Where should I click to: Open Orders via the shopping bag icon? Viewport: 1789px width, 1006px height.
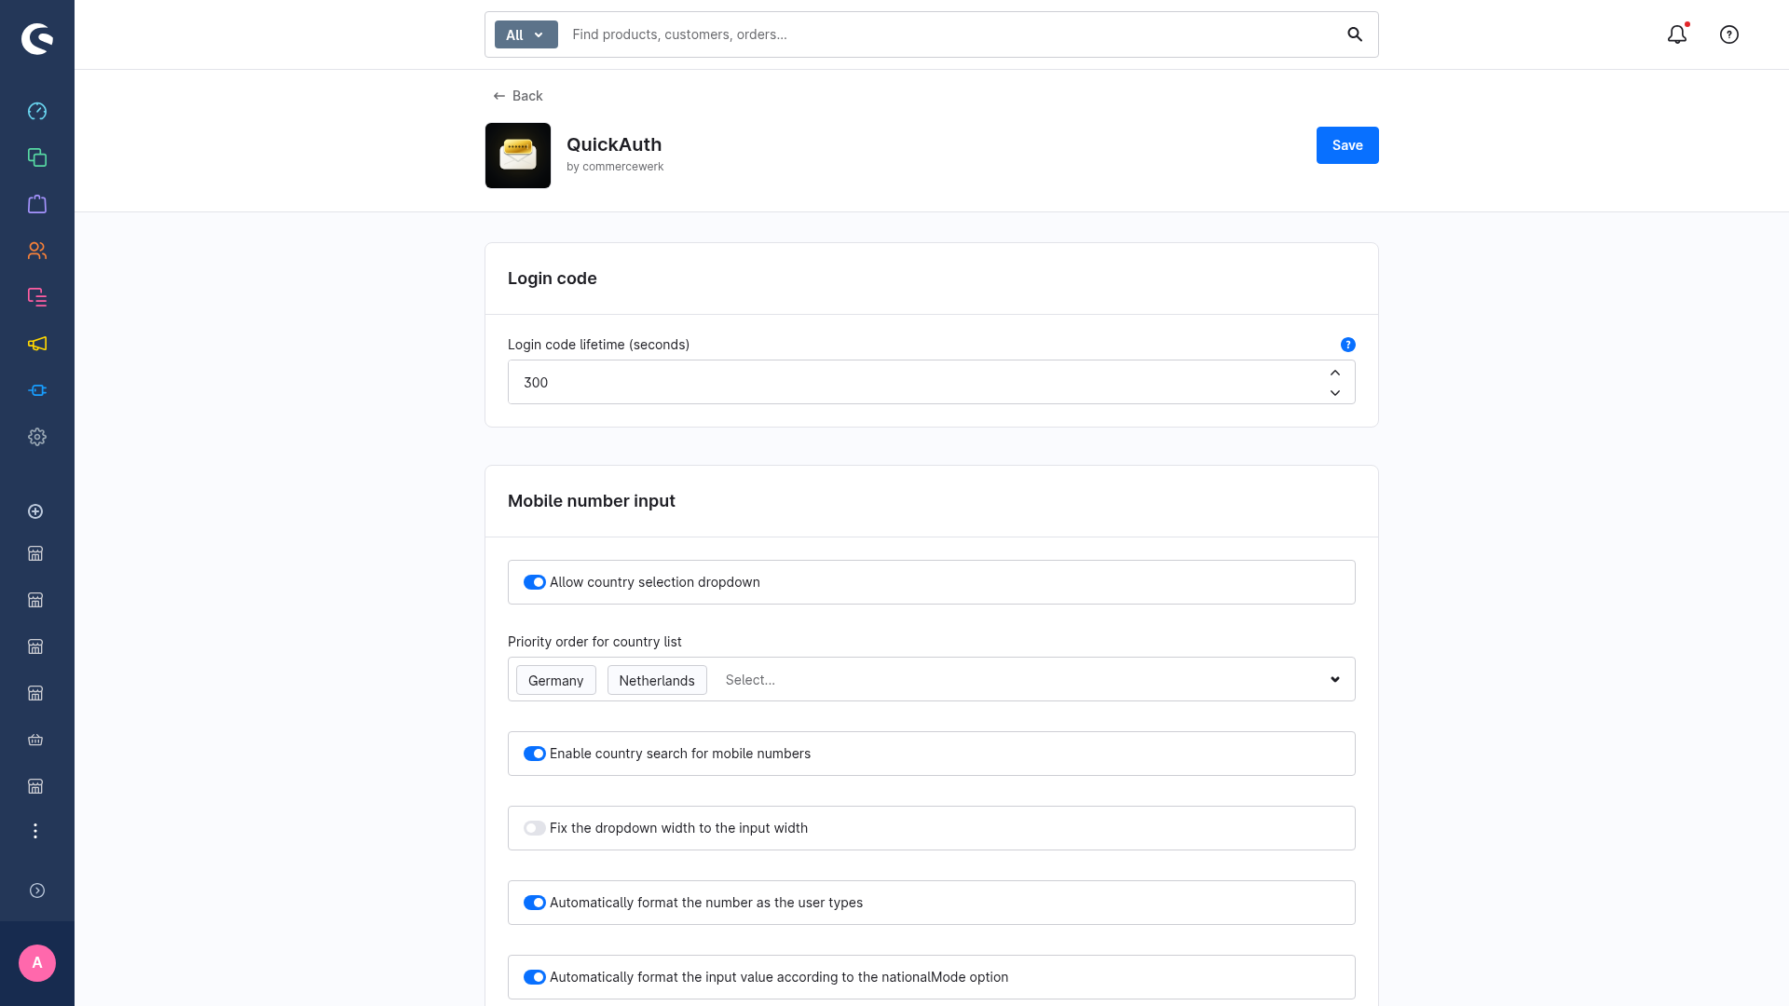[37, 204]
